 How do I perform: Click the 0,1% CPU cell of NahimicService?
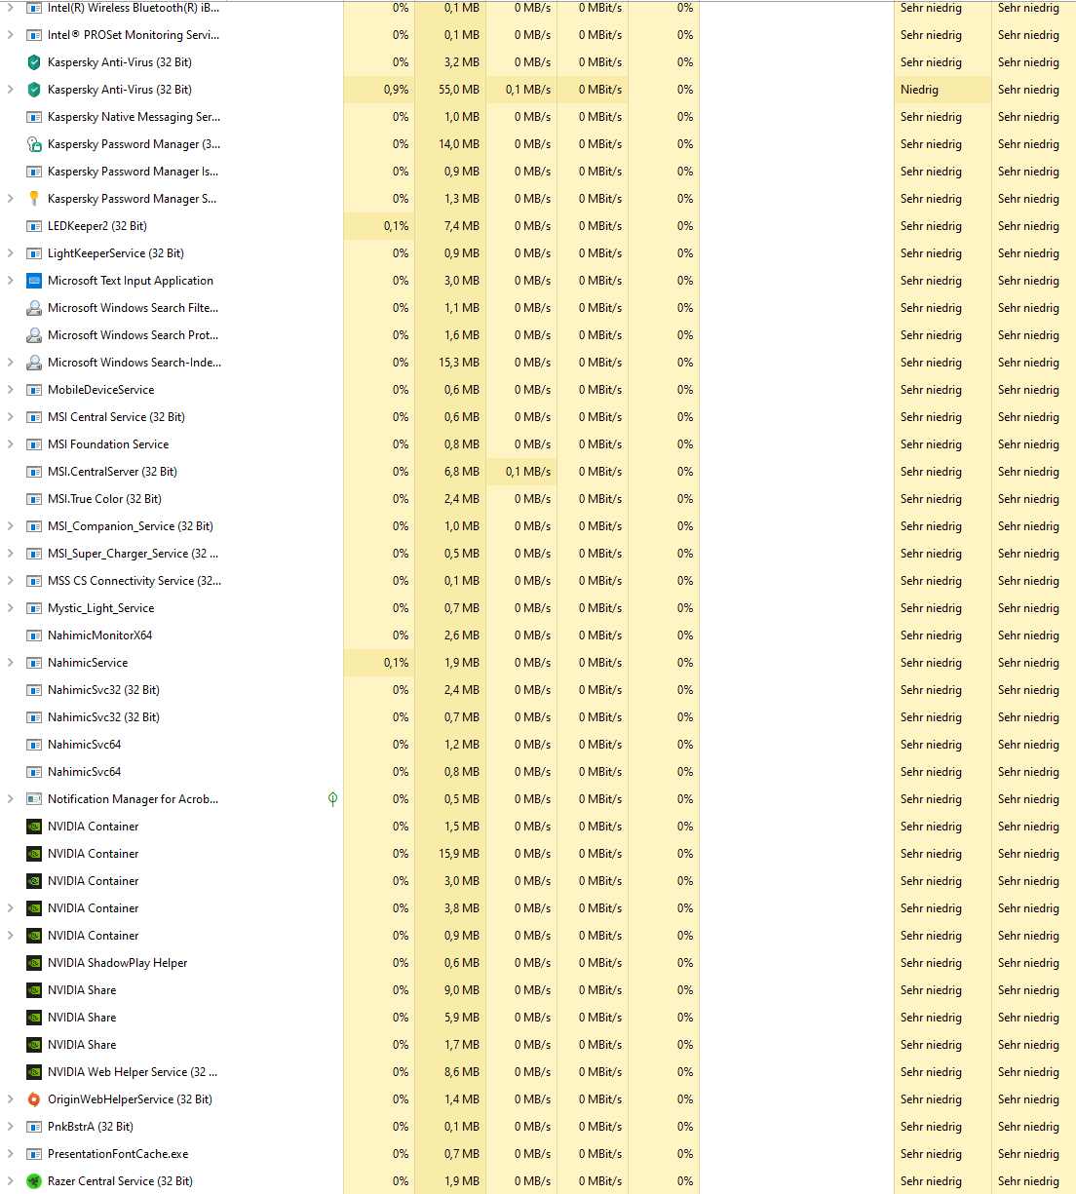coord(379,663)
